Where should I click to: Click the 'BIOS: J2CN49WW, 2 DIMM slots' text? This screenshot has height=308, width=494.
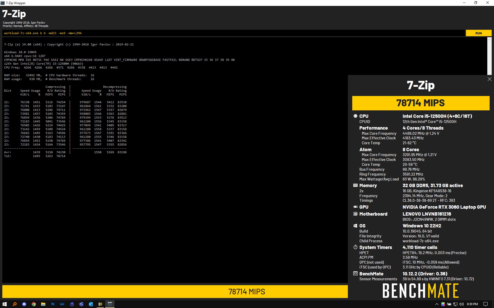429,219
